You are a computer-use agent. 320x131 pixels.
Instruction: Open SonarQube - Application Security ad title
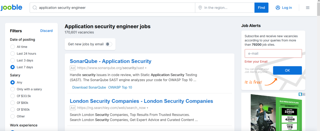pyautogui.click(x=110, y=61)
